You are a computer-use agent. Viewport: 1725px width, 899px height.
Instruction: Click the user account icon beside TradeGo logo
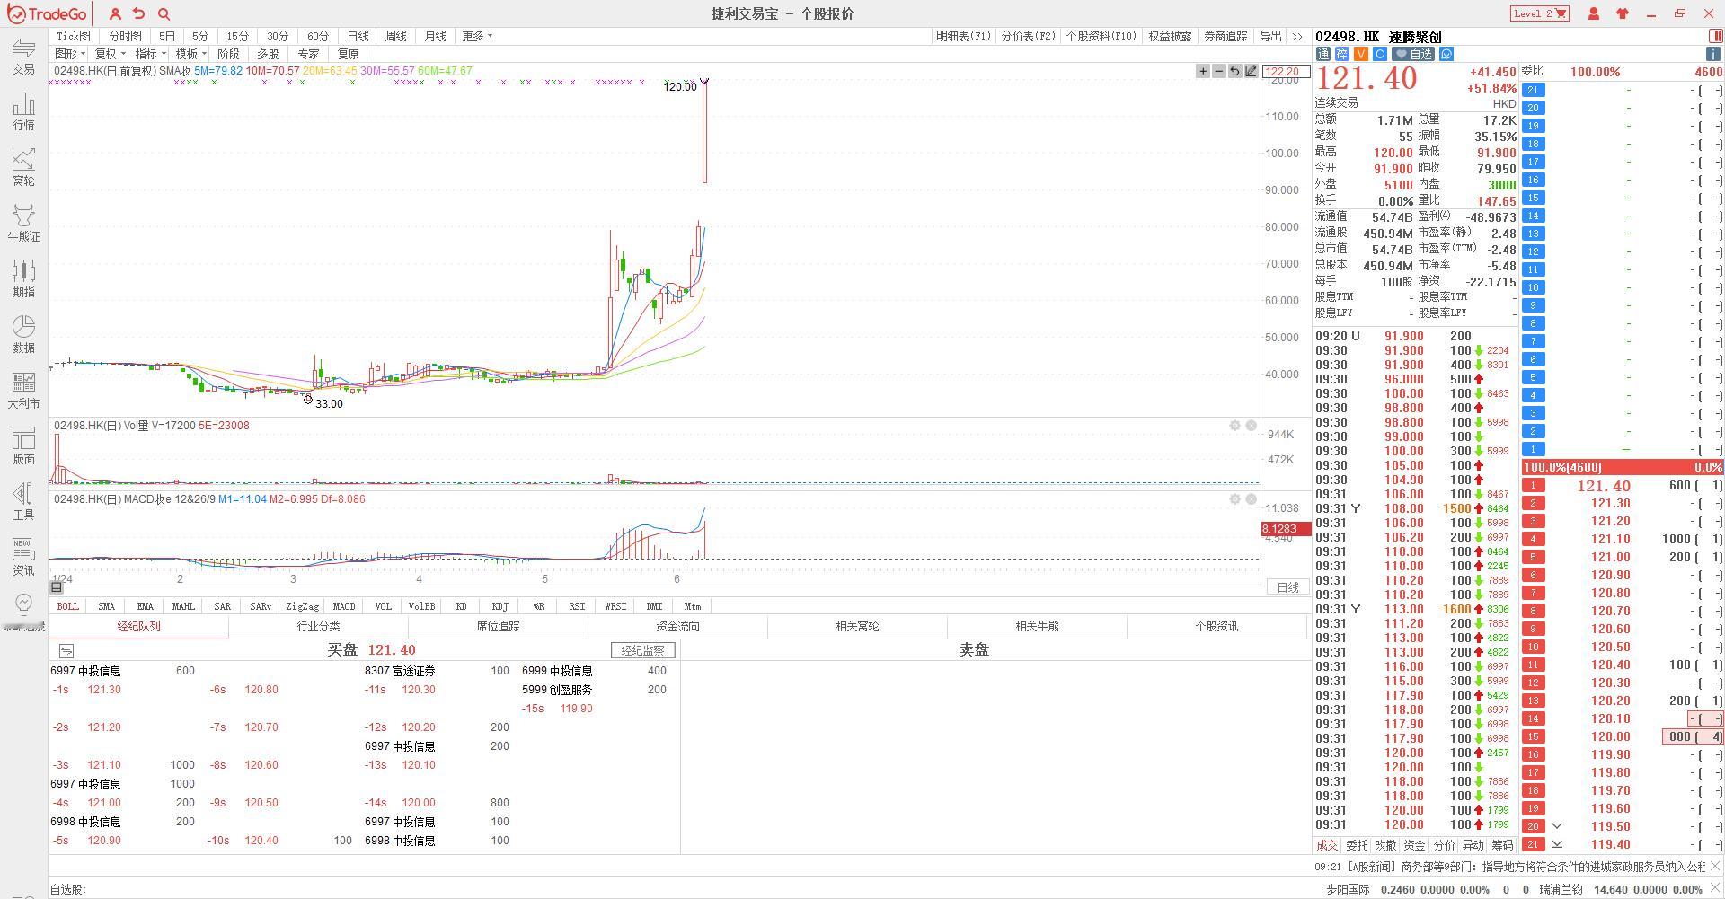coord(115,13)
